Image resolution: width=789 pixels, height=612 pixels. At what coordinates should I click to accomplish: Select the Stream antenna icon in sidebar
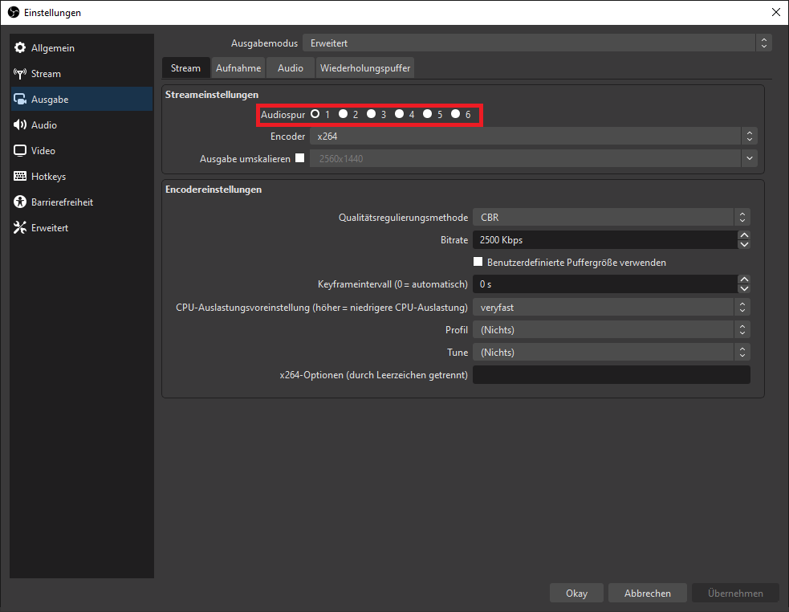20,74
